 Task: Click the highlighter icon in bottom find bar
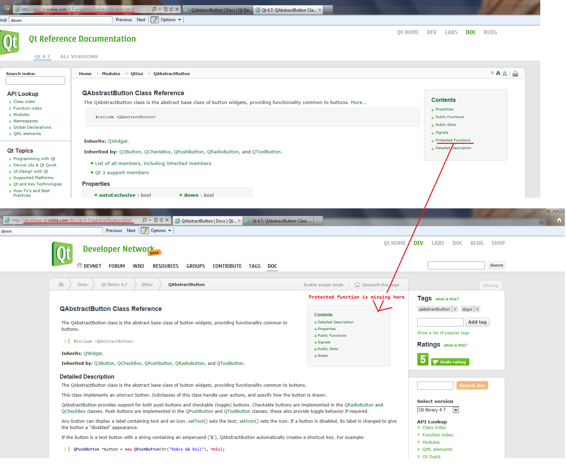(145, 231)
